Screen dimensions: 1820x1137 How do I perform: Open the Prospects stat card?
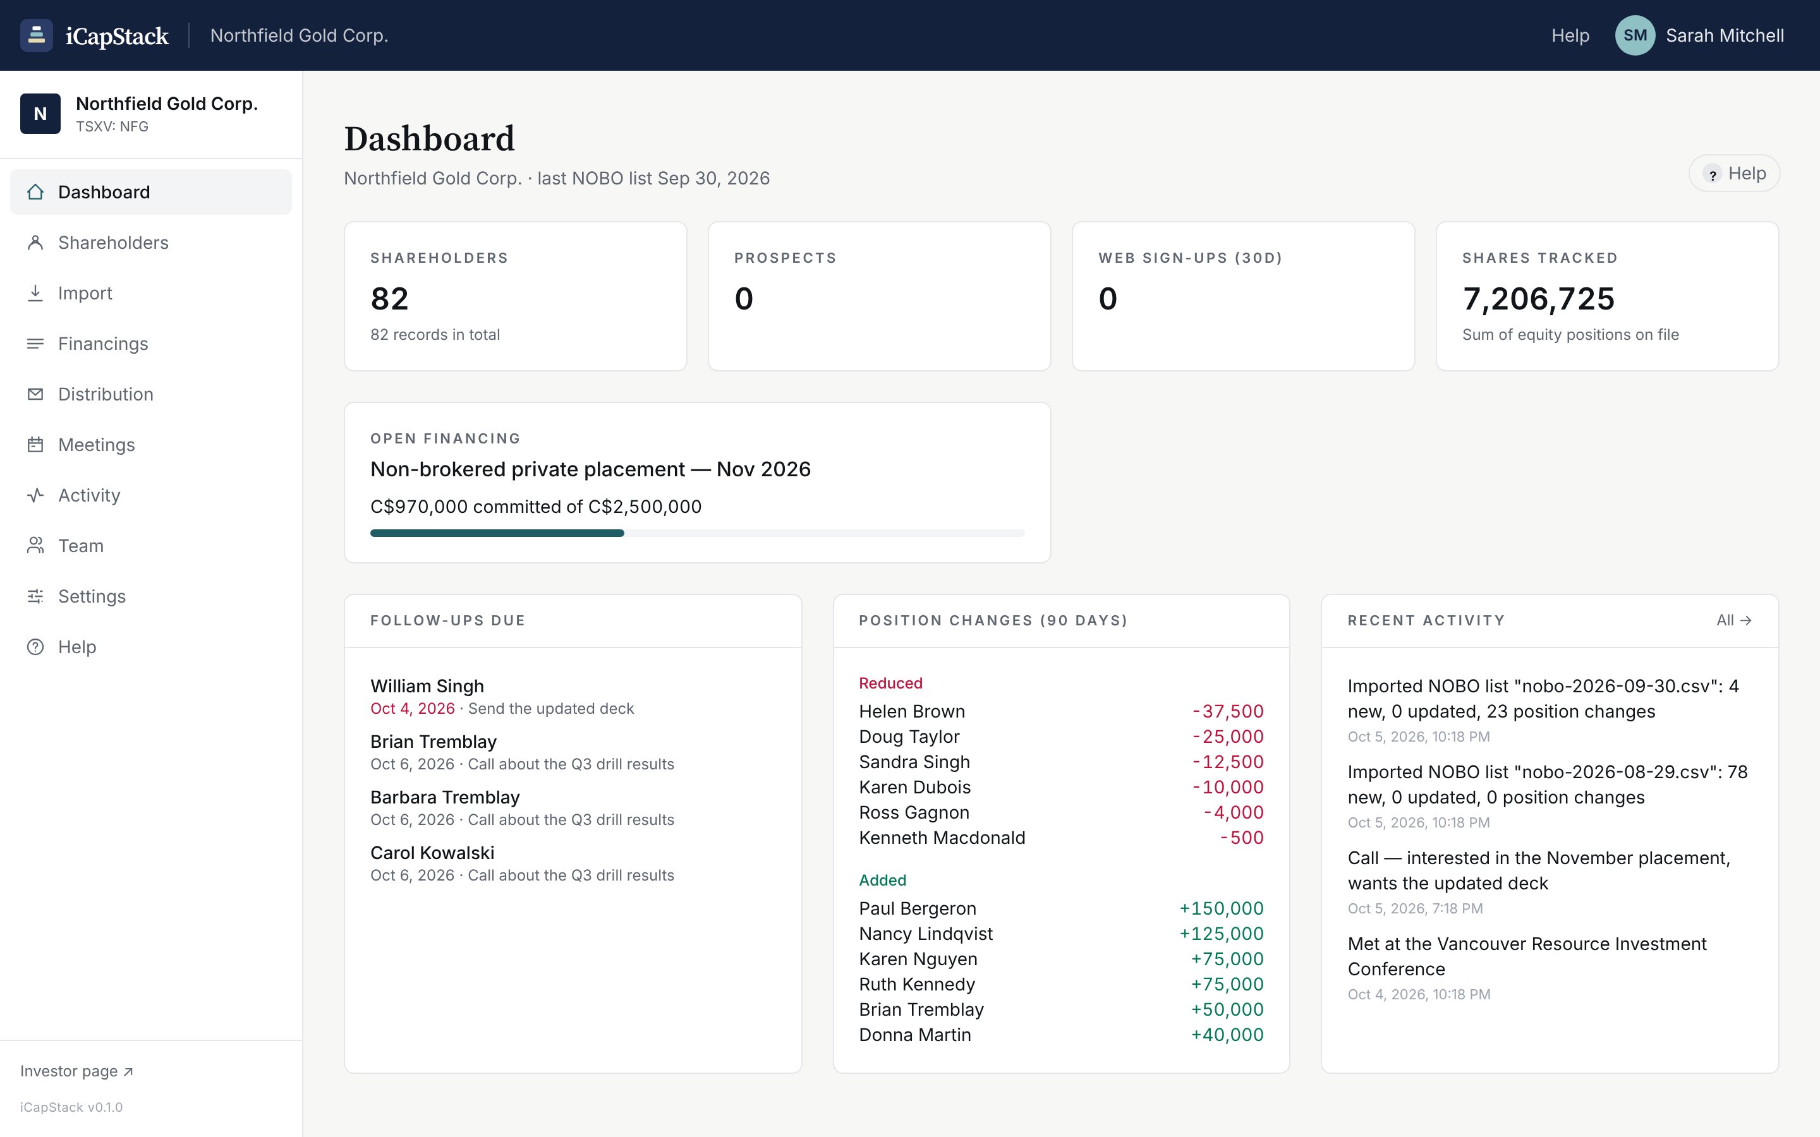pyautogui.click(x=879, y=296)
